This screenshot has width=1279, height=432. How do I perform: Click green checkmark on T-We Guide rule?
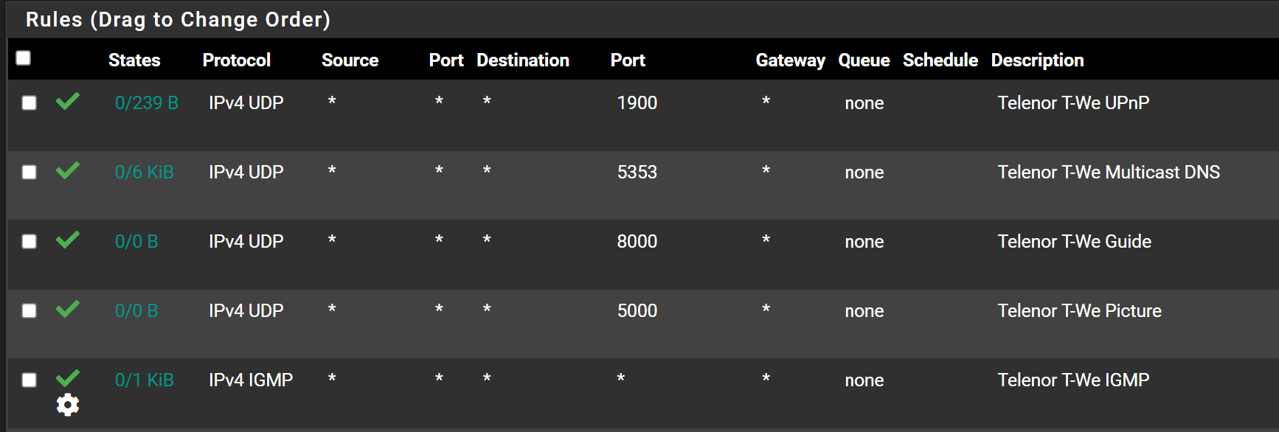pos(68,240)
